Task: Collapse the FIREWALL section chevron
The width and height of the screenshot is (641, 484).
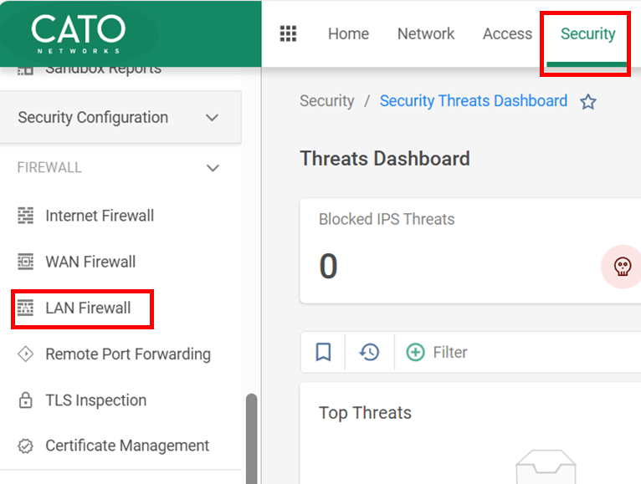Action: [x=213, y=168]
